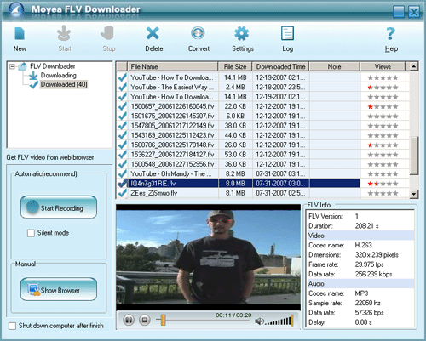426x341 pixels.
Task: Open the Convert tool
Action: (198, 33)
